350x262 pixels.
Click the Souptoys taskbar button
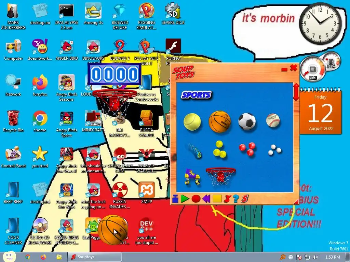[95, 257]
